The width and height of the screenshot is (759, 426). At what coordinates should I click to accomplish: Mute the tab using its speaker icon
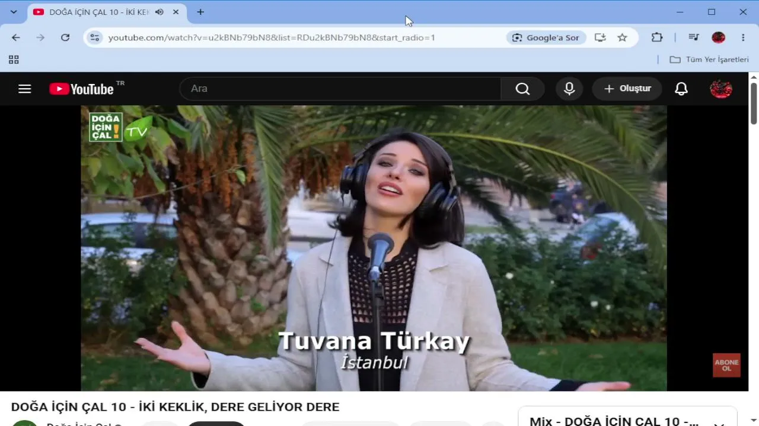pyautogui.click(x=160, y=12)
